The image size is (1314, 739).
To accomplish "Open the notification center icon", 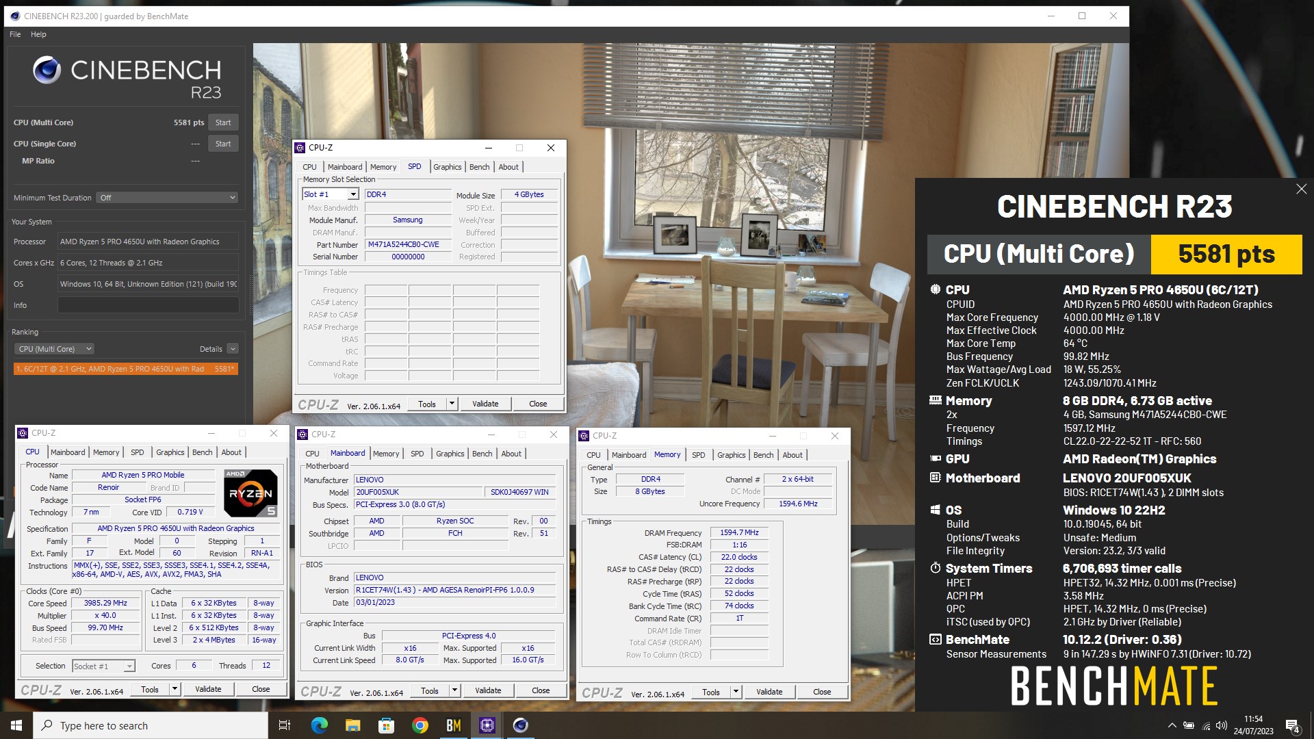I will click(x=1292, y=725).
